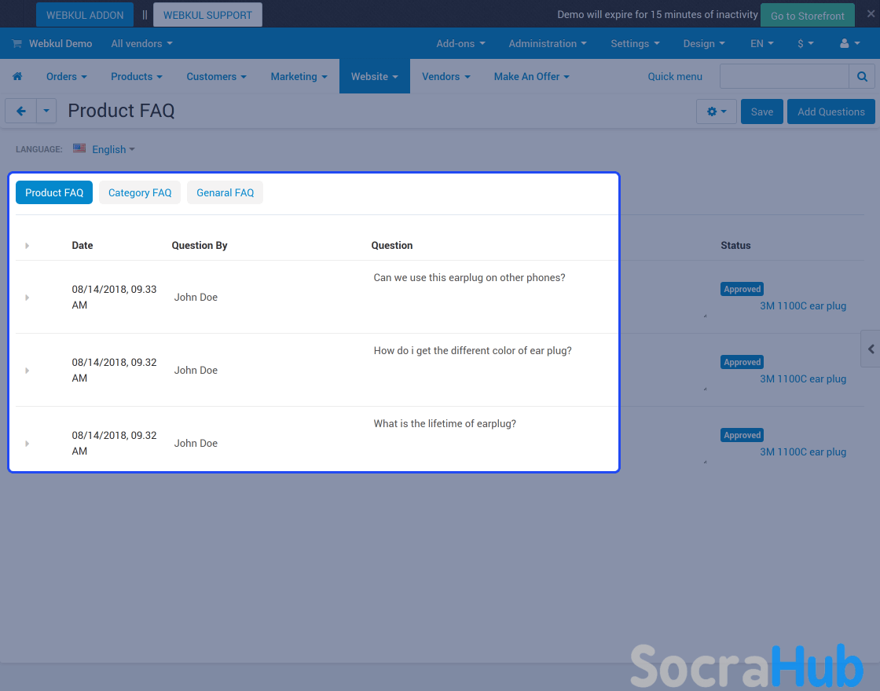Switch to the Genaral FAQ tab
The height and width of the screenshot is (691, 880).
pos(225,192)
